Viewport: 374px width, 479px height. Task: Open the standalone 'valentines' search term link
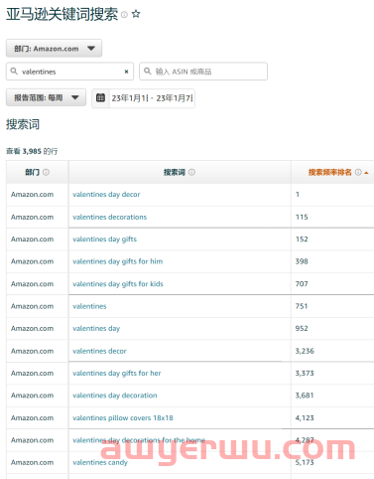[x=89, y=306]
